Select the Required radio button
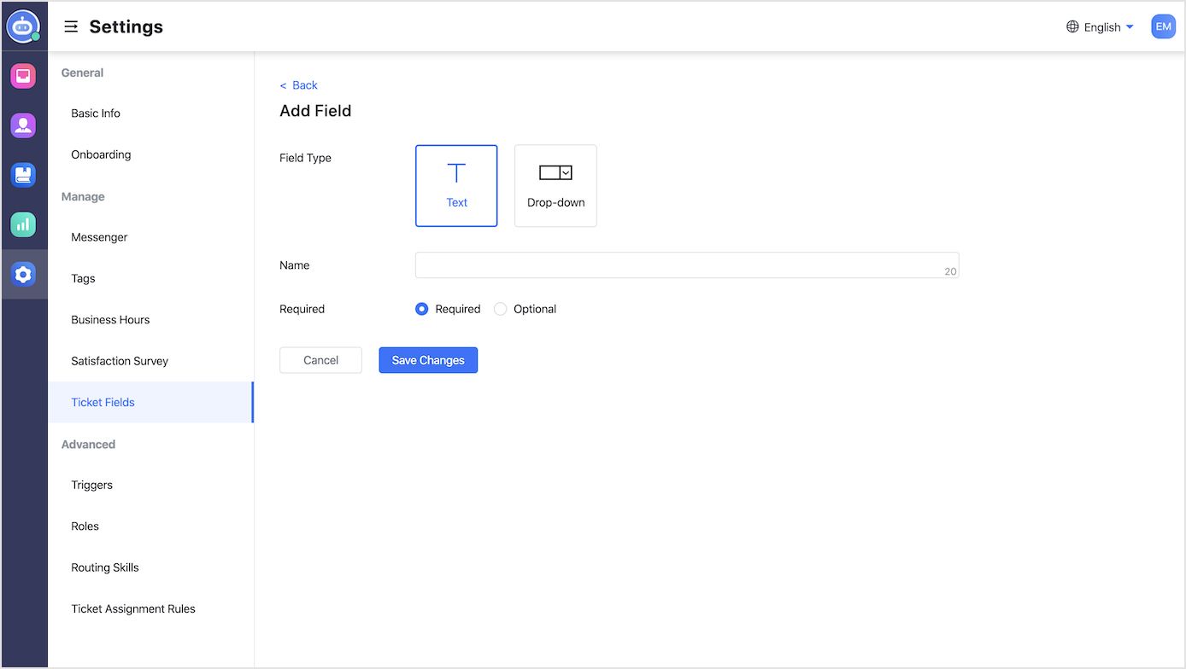Viewport: 1186px width, 669px height. pyautogui.click(x=421, y=309)
